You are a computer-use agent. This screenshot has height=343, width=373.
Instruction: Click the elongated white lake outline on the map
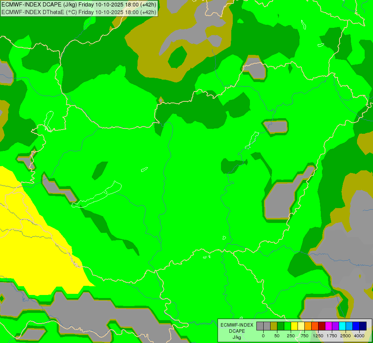click(x=97, y=196)
